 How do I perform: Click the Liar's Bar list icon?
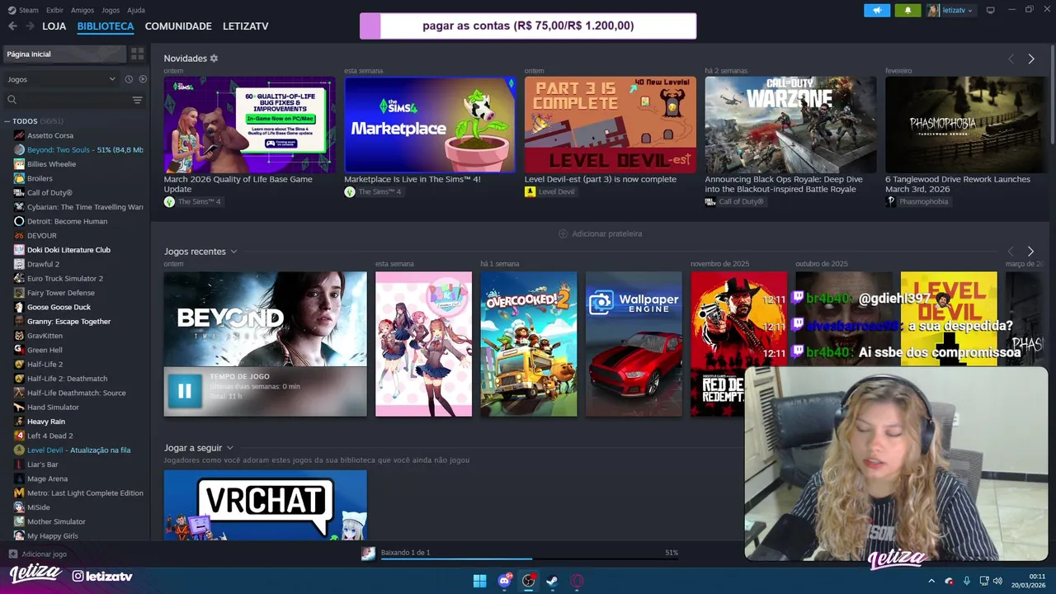point(19,464)
